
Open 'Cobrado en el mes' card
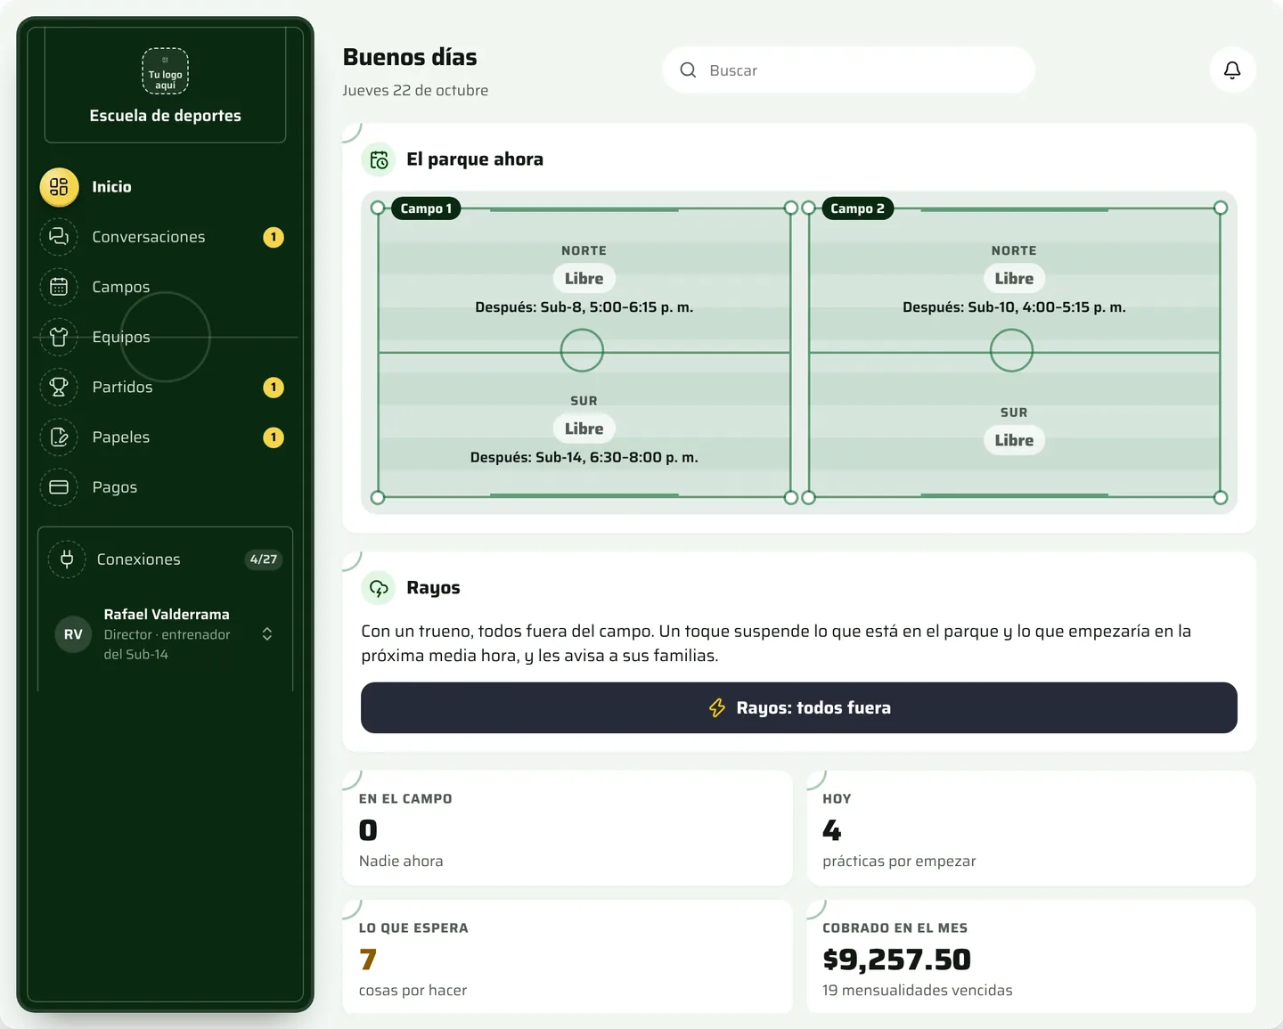[1031, 957]
